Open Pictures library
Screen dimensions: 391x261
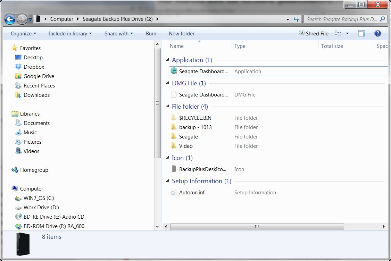(28, 142)
